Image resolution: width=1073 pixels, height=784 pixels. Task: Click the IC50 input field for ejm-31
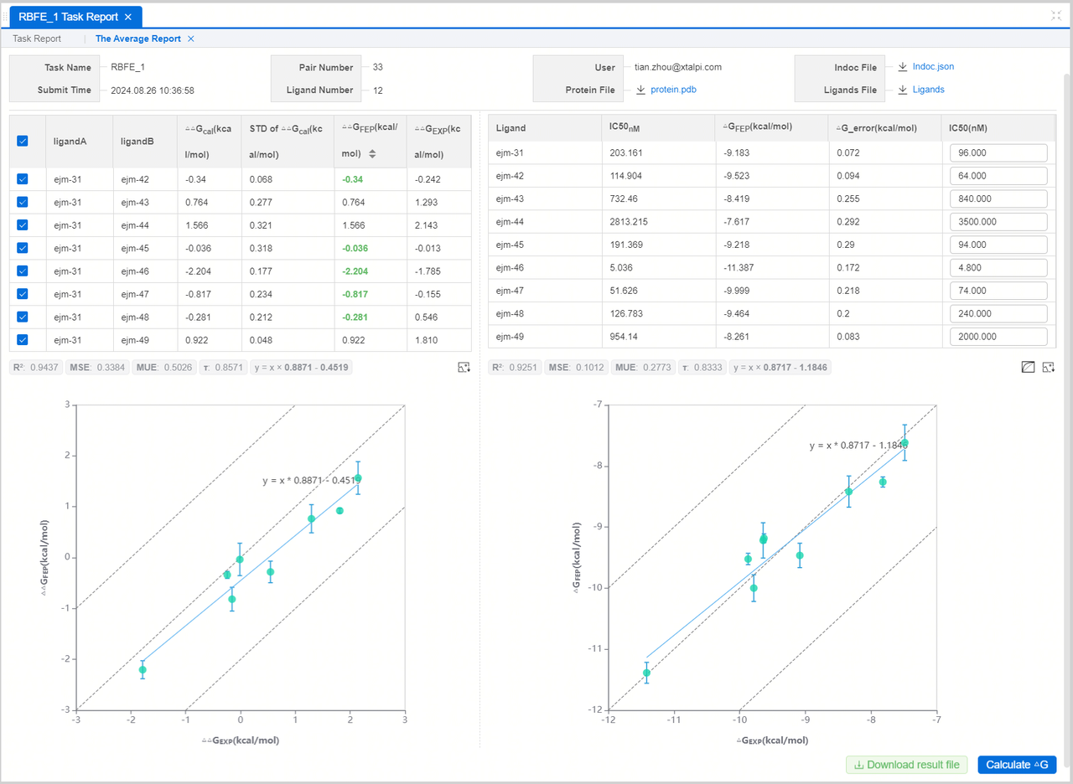pyautogui.click(x=998, y=153)
